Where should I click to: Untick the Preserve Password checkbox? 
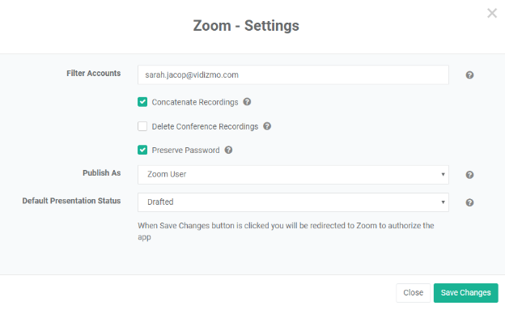[x=142, y=150]
